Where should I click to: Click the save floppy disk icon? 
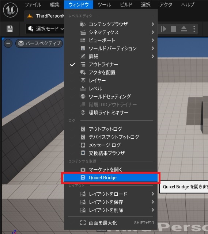click(10, 28)
